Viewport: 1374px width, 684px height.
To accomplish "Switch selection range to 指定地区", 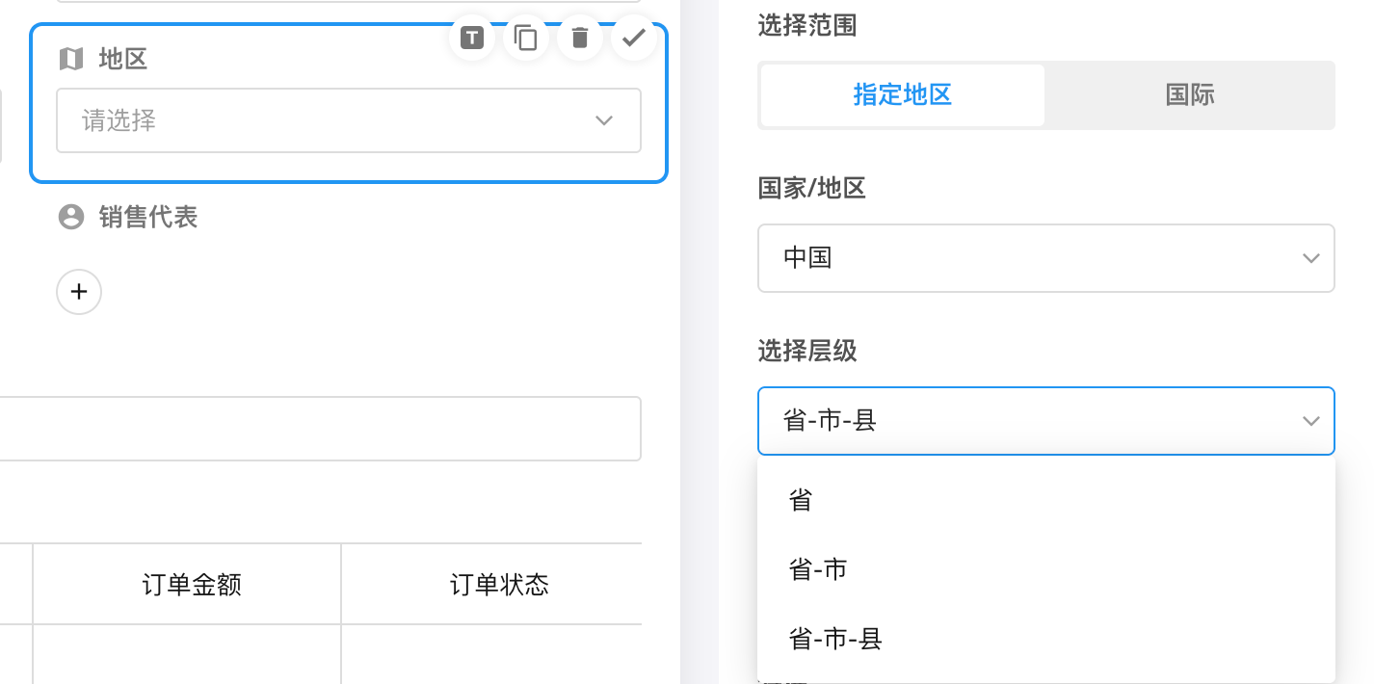I will tap(902, 95).
